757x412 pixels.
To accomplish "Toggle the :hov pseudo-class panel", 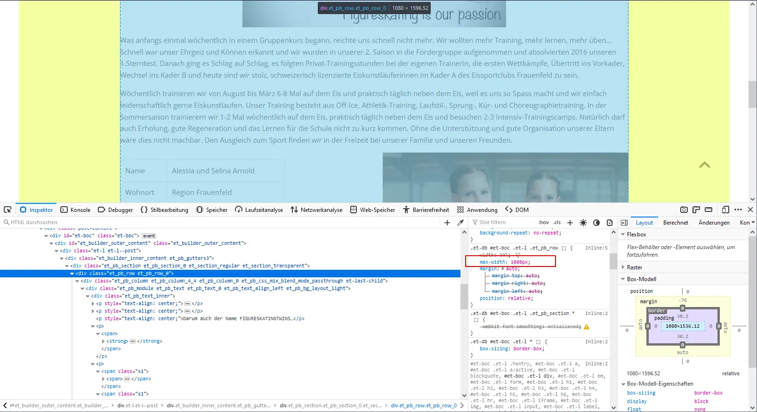I will pos(544,222).
